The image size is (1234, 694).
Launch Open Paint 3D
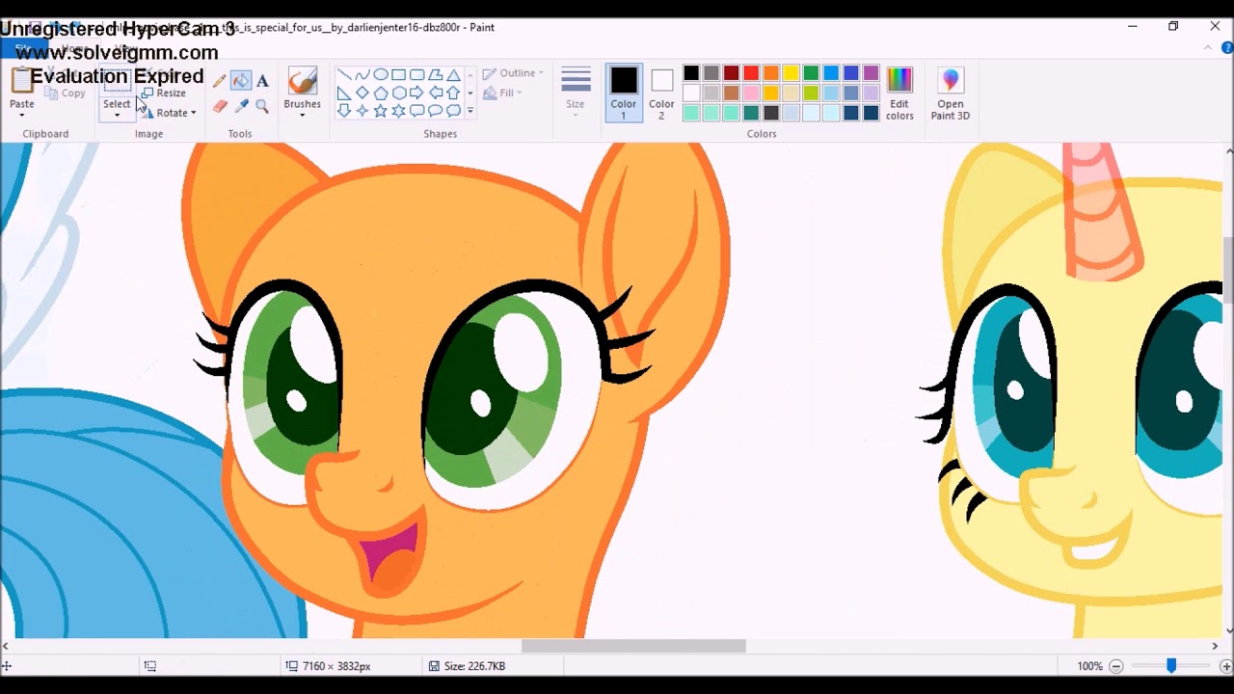coord(951,93)
